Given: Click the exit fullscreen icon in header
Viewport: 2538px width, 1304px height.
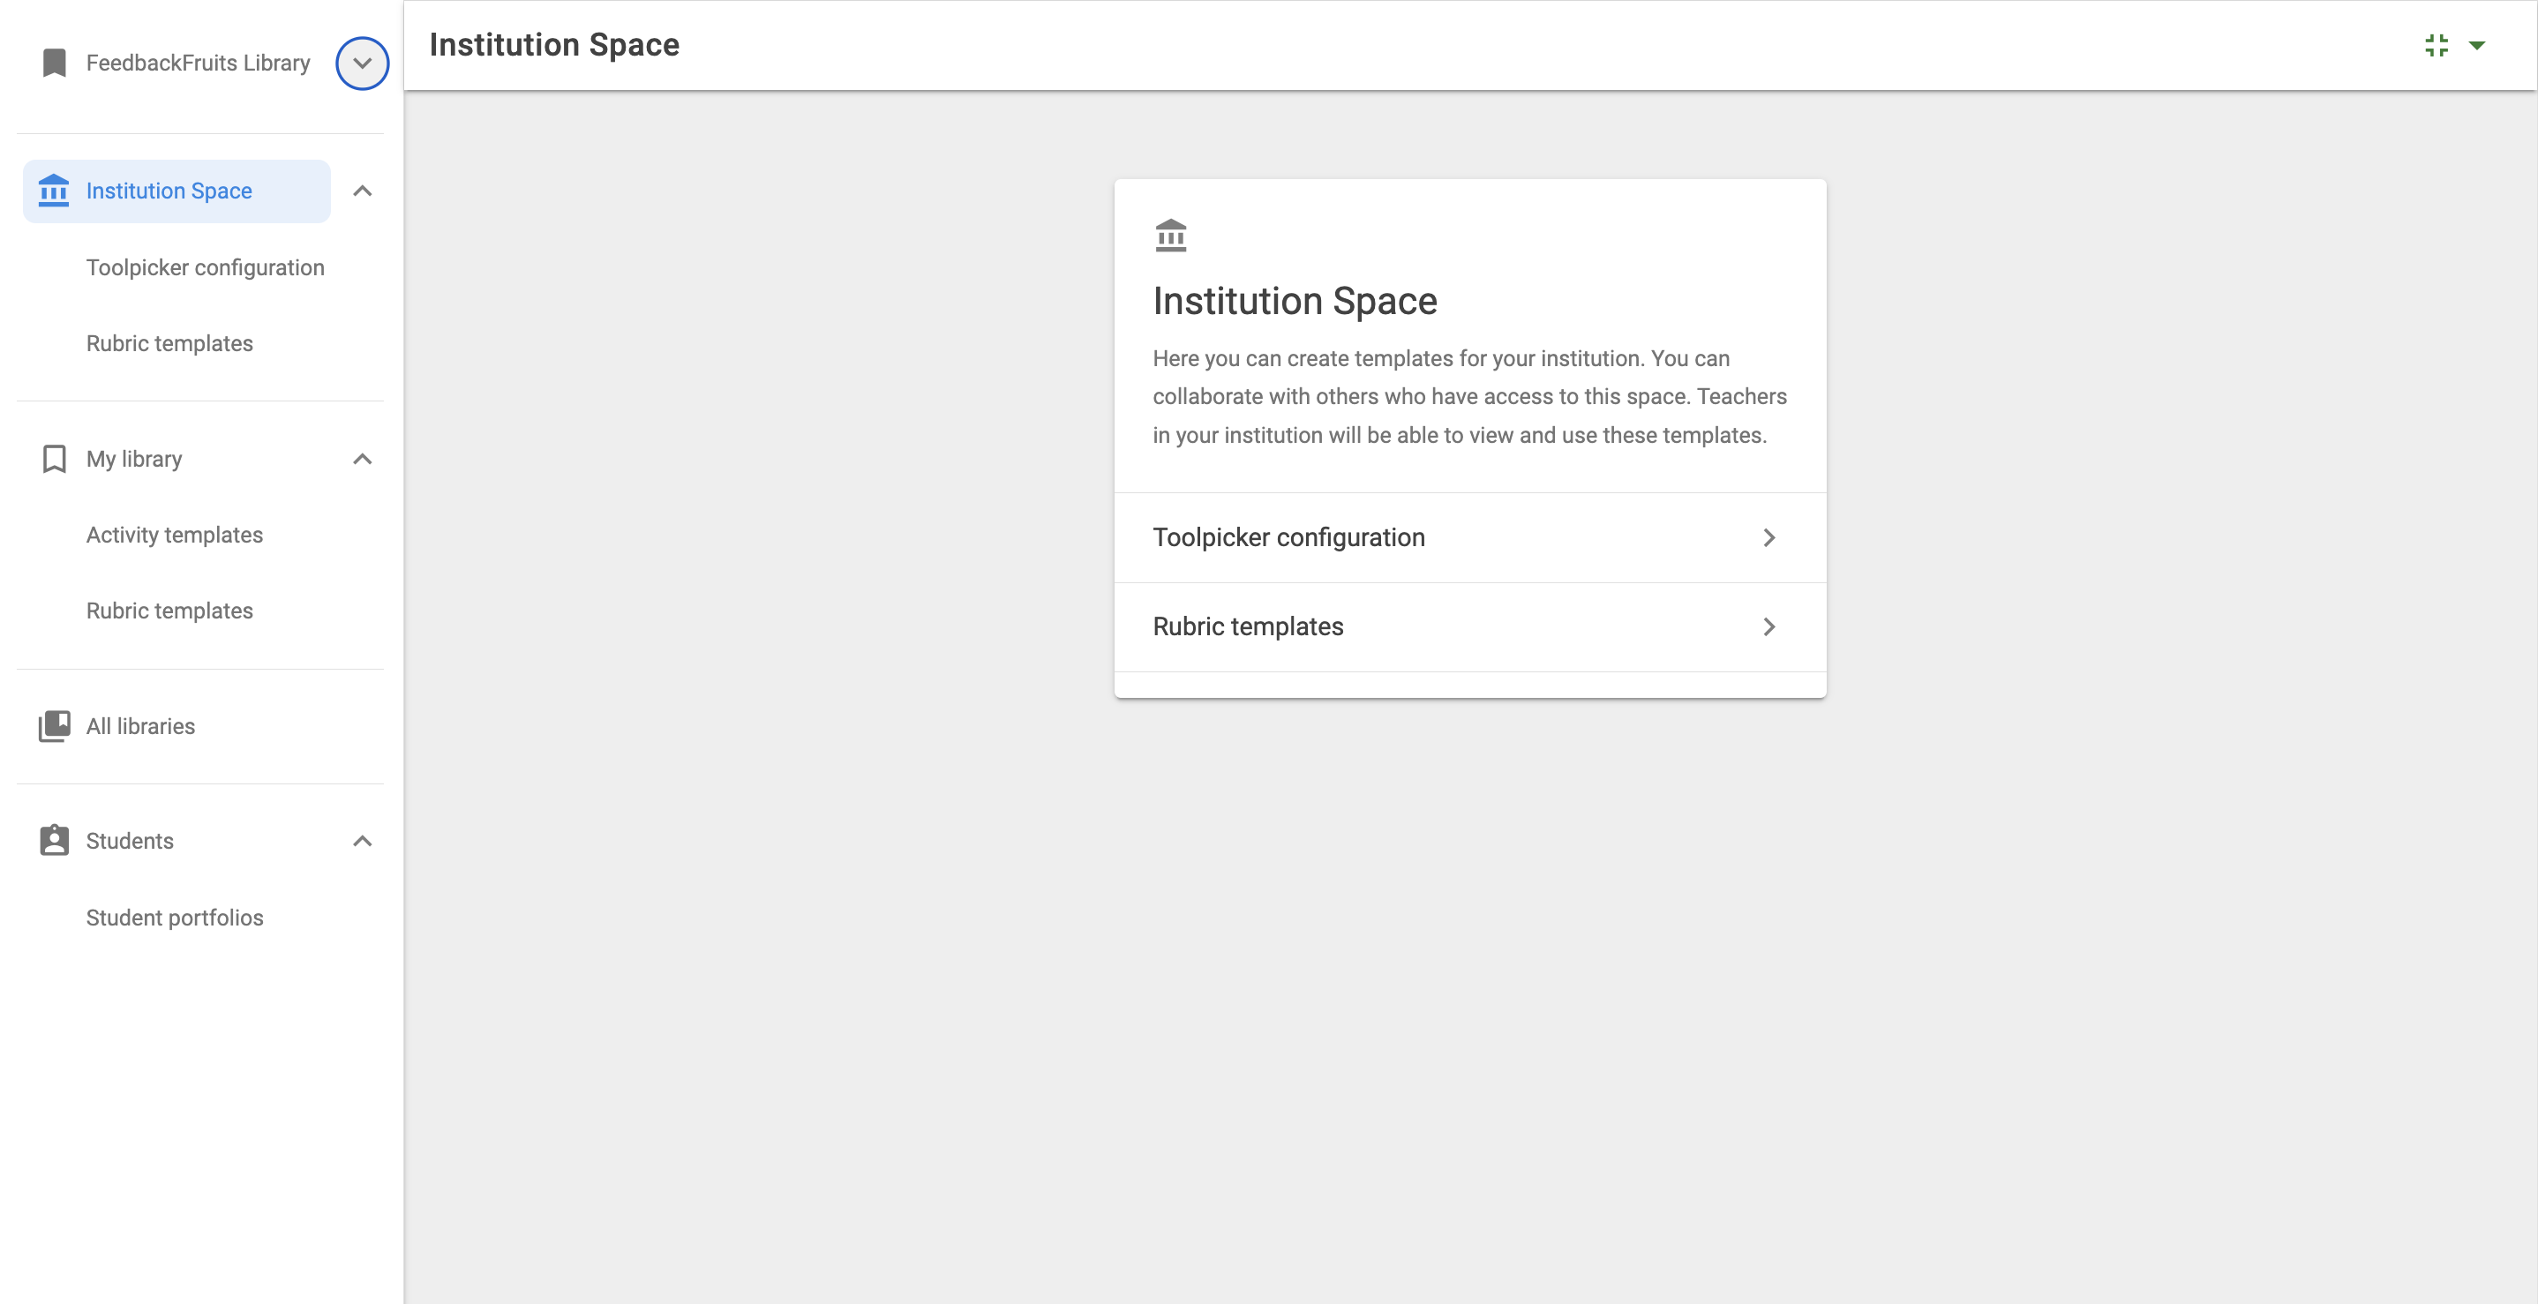Looking at the screenshot, I should tap(2436, 45).
